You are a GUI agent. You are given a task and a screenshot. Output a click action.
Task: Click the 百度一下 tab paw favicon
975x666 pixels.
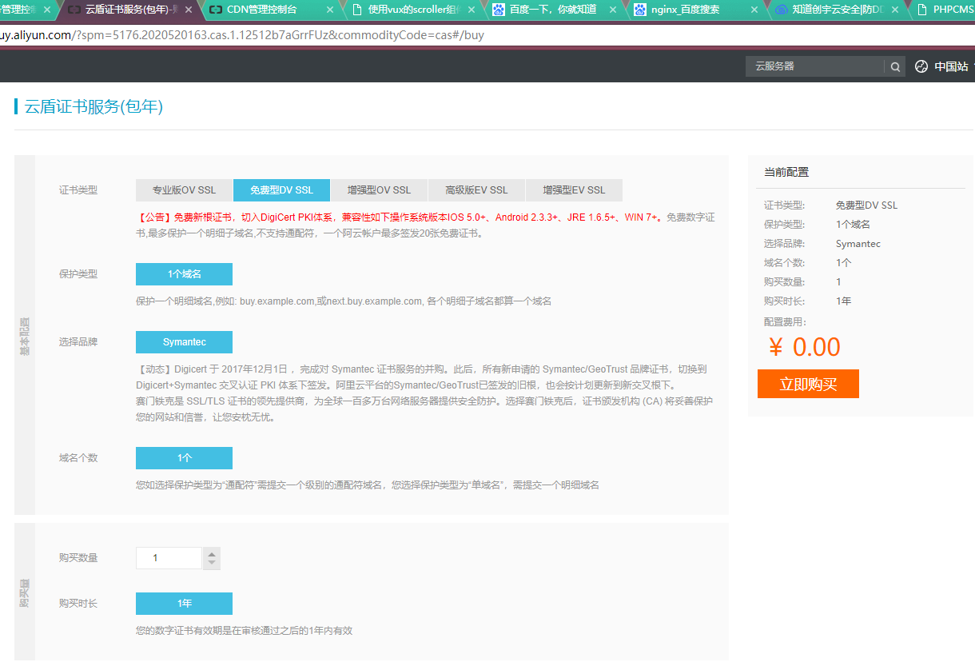click(499, 10)
